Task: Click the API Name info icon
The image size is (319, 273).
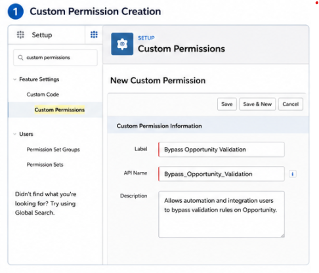Action: pyautogui.click(x=293, y=174)
